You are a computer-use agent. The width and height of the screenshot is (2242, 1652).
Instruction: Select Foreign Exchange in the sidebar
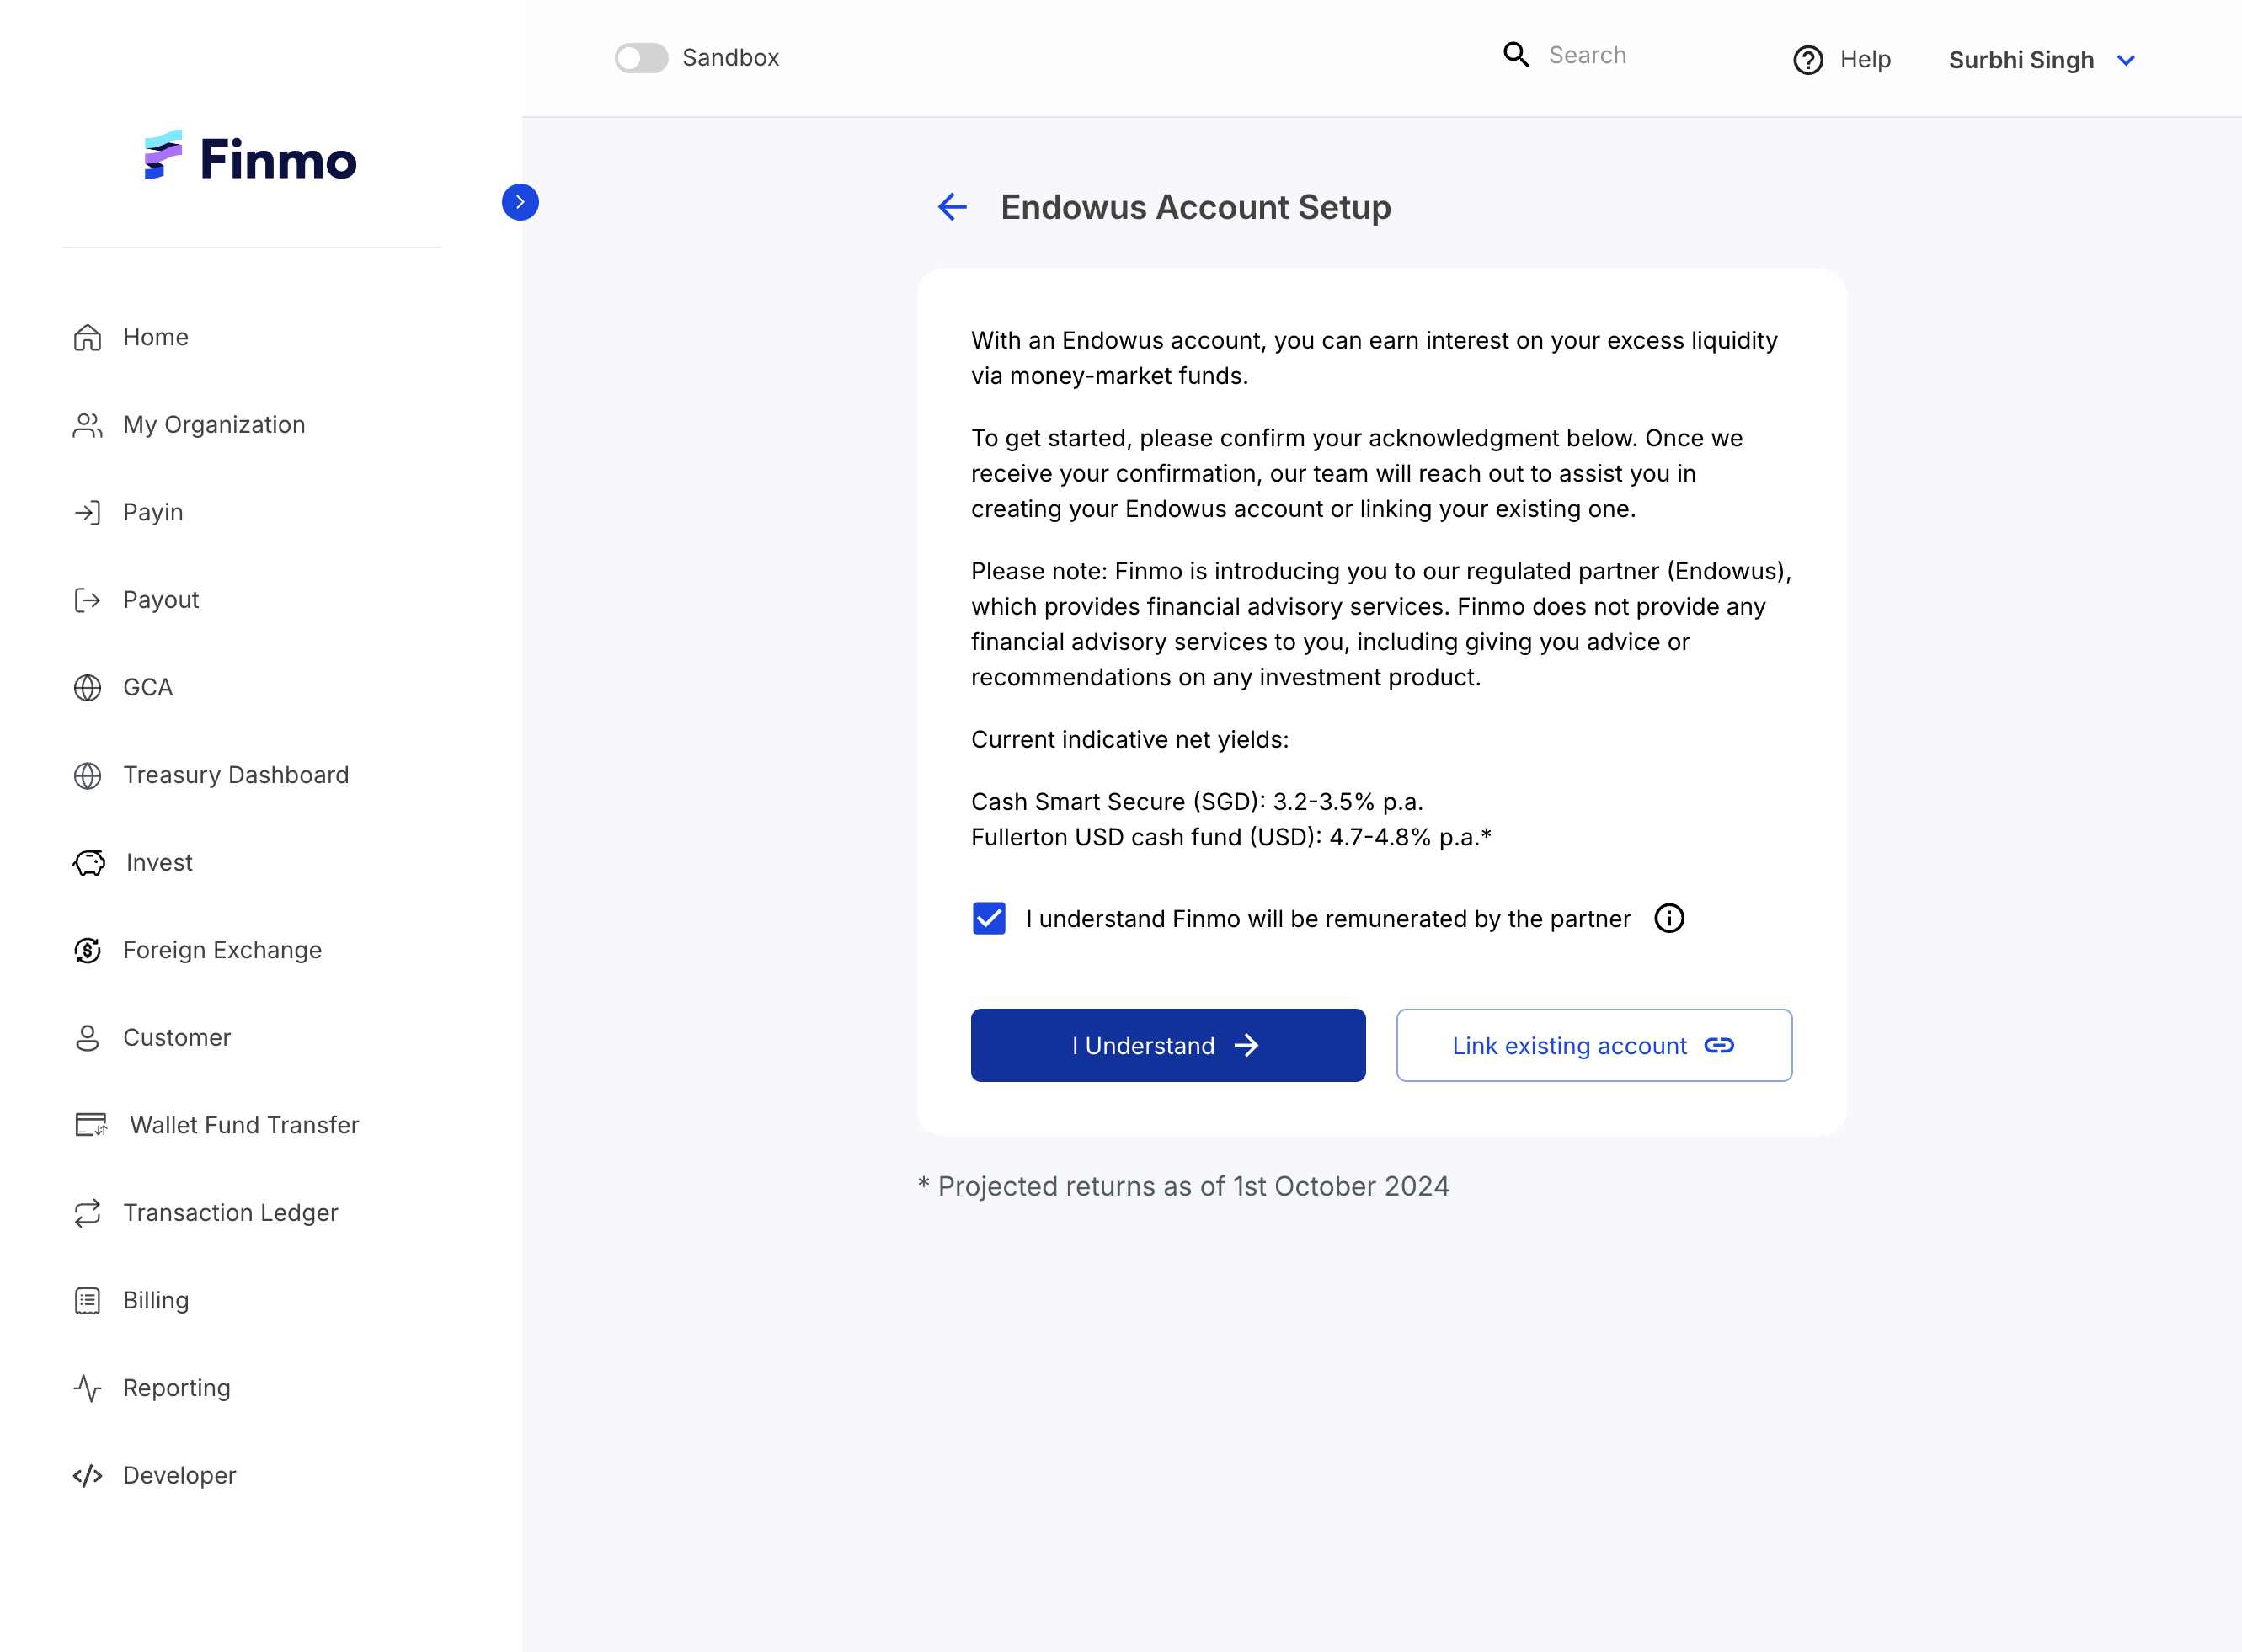[x=198, y=951]
